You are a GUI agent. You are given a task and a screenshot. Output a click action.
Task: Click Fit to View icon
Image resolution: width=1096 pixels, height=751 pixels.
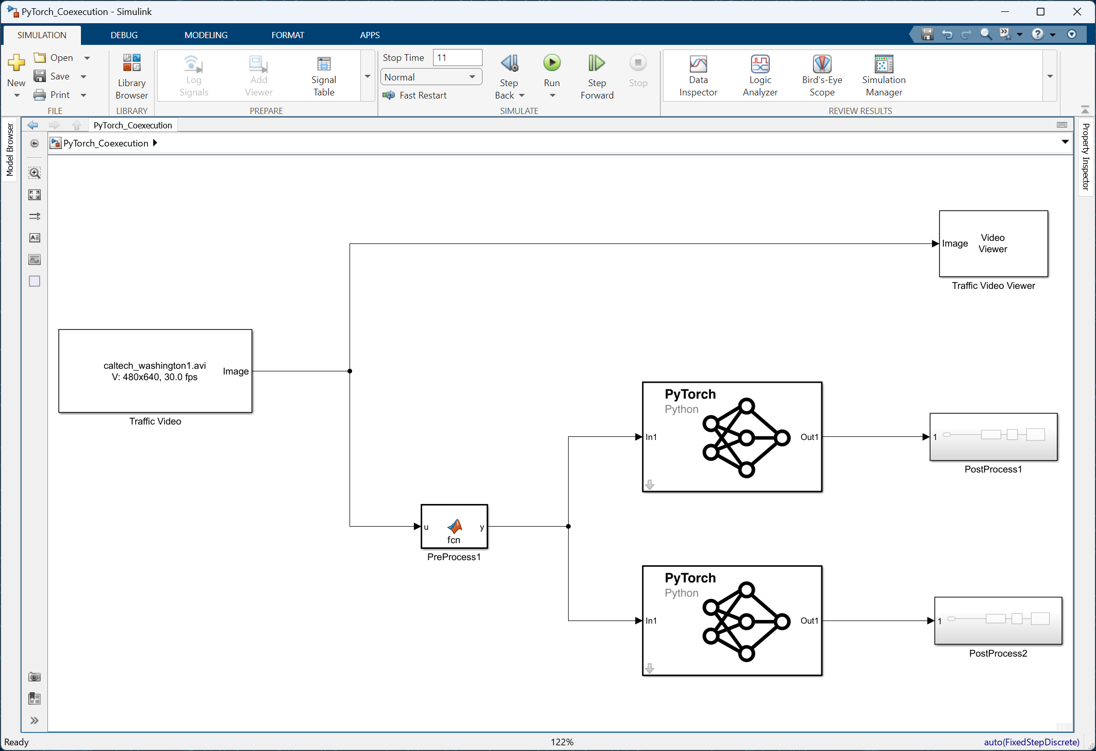35,194
